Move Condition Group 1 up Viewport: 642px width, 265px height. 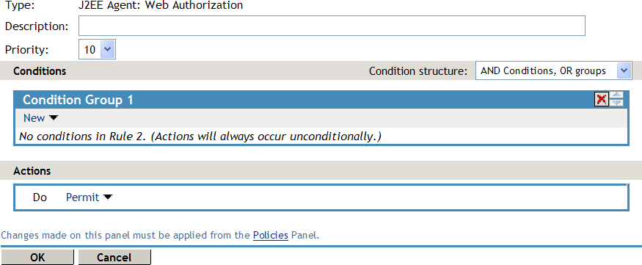click(x=616, y=96)
